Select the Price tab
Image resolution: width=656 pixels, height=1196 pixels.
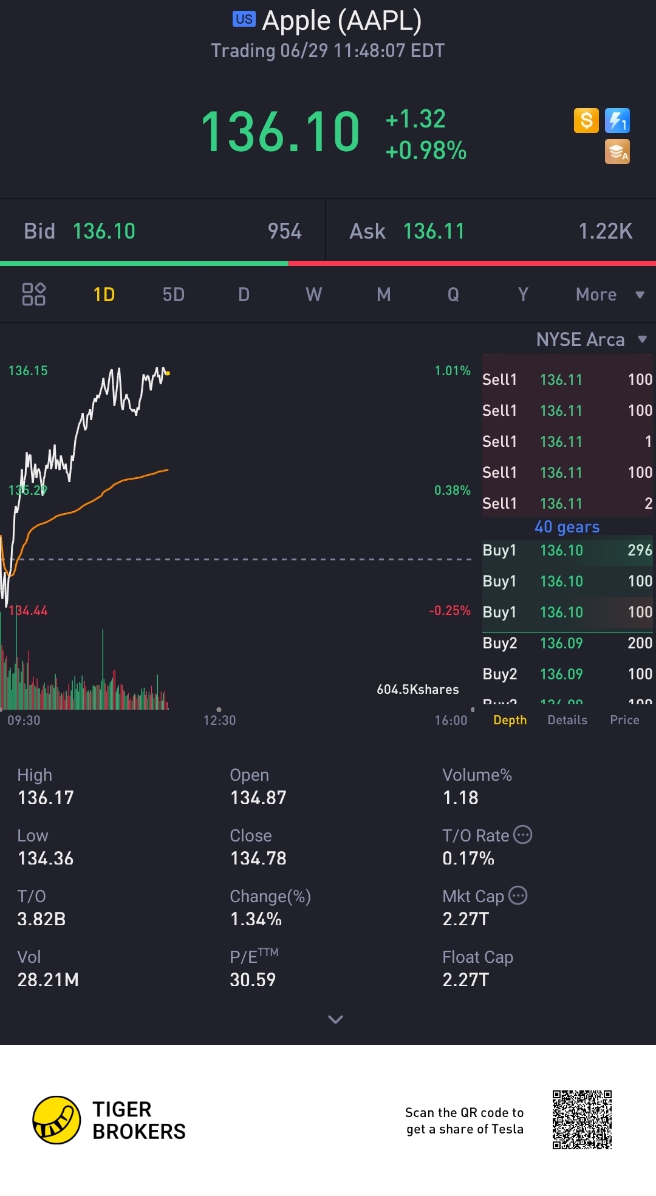[x=624, y=720]
